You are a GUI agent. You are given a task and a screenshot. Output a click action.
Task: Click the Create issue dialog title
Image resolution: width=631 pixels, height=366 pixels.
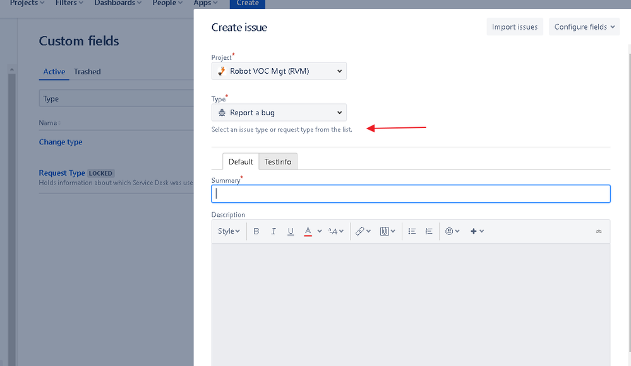point(239,27)
